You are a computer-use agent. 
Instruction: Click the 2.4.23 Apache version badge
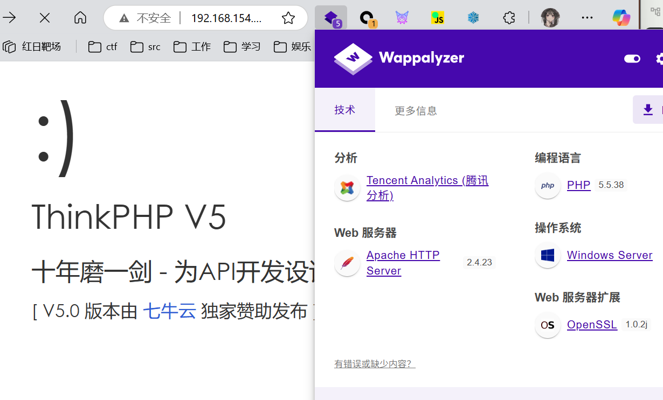click(479, 263)
